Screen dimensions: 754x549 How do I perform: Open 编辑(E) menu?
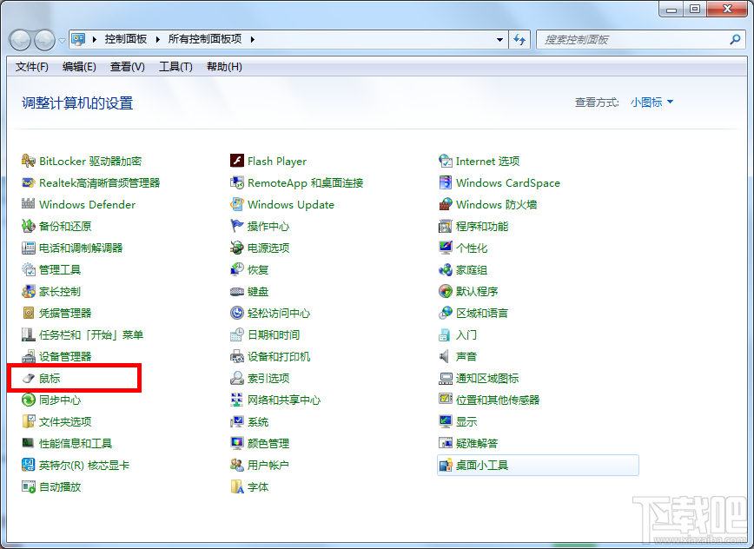[x=79, y=67]
